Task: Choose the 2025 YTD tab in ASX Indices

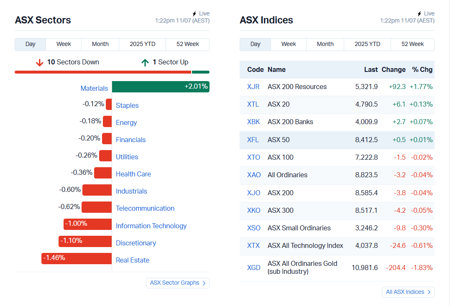Action: 367,44
